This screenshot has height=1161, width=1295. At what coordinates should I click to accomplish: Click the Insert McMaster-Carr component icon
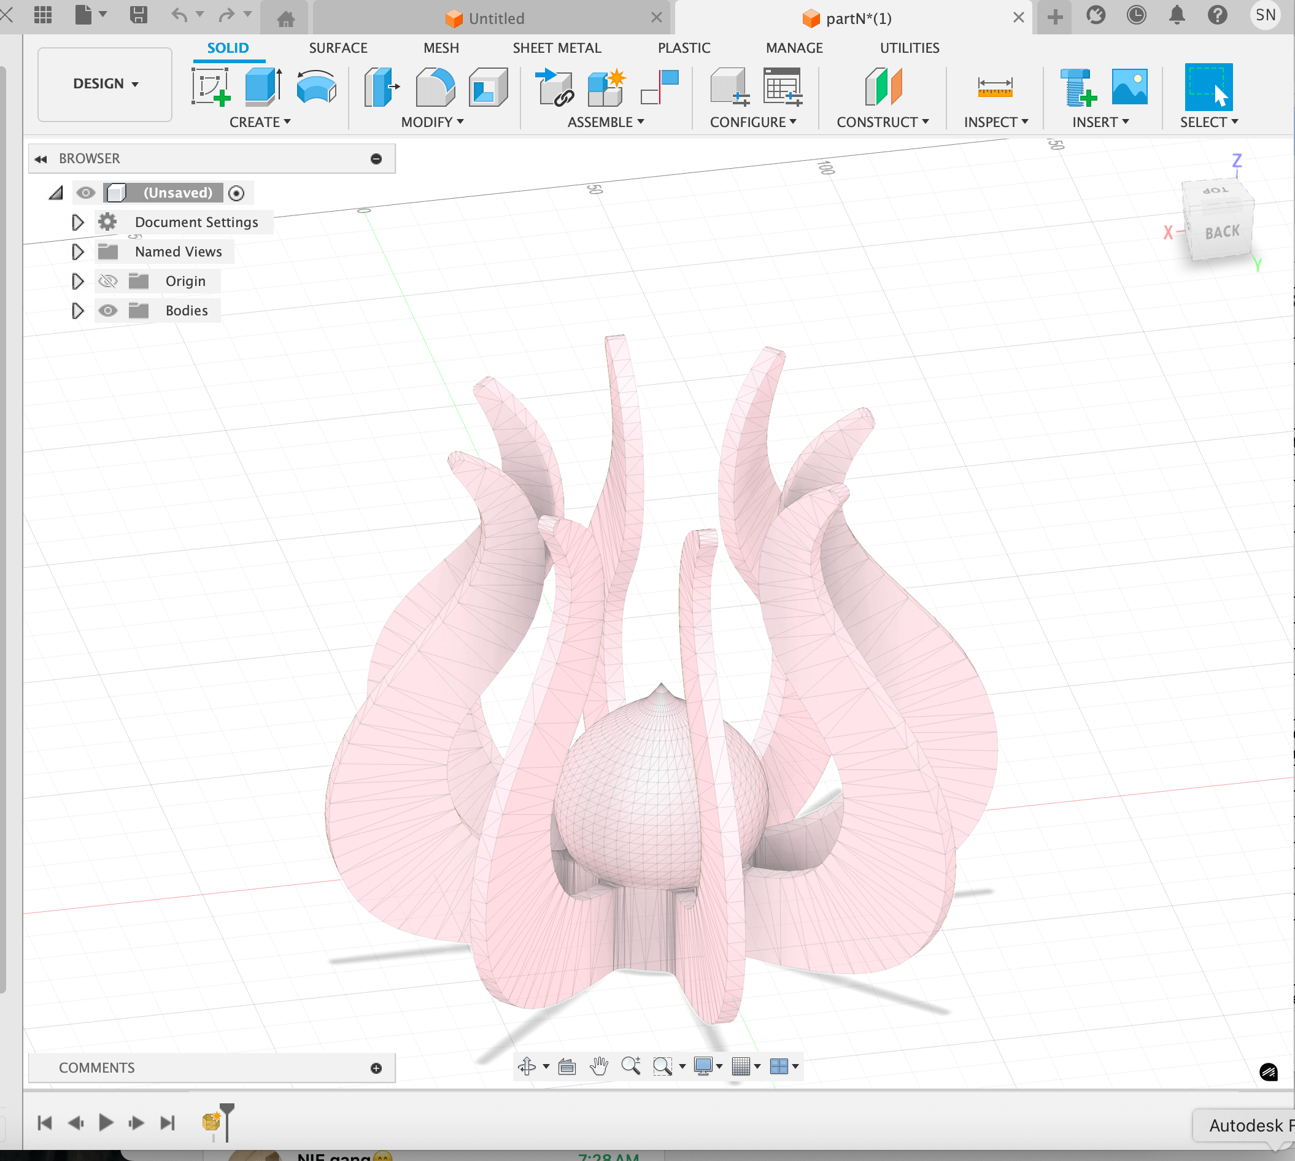(1078, 87)
